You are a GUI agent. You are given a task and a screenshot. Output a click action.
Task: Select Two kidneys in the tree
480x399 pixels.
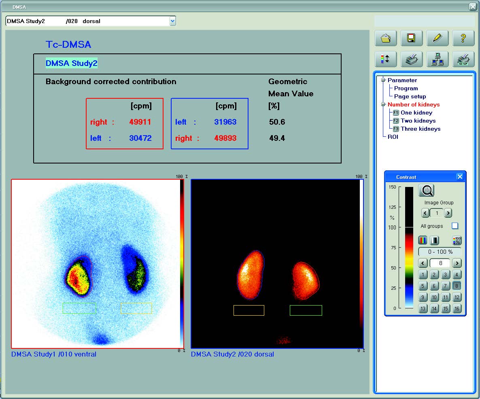(x=418, y=121)
